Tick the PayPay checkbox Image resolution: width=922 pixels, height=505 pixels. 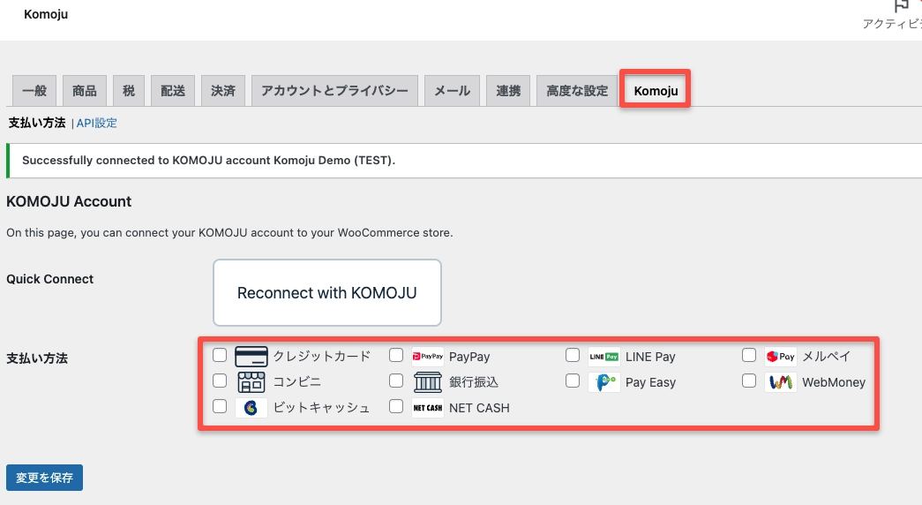click(396, 355)
